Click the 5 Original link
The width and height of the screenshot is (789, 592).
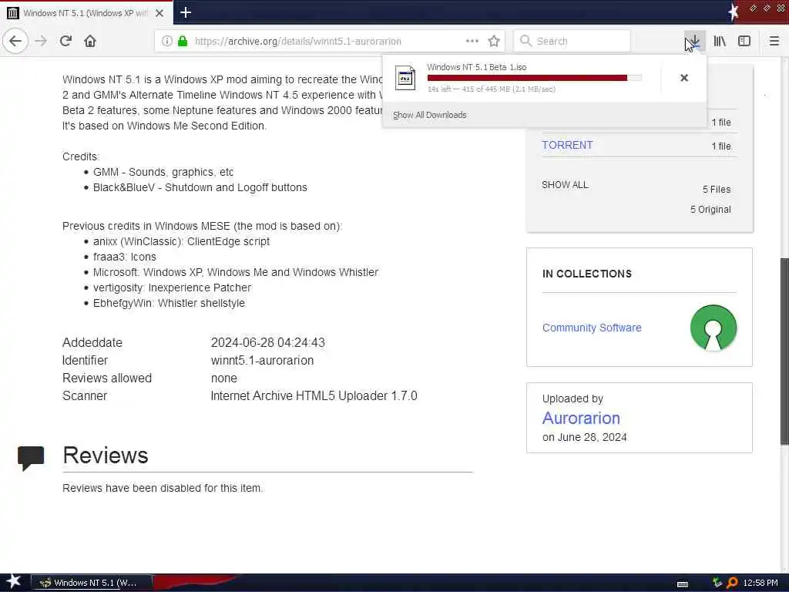[x=710, y=210]
